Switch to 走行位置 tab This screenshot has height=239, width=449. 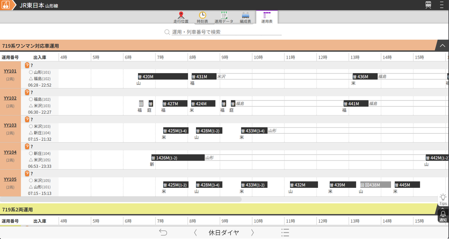click(x=181, y=18)
